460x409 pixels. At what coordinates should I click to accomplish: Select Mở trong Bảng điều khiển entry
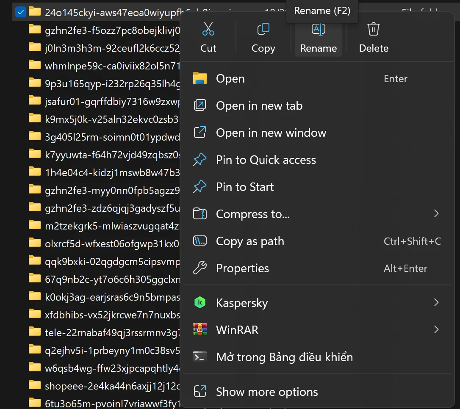point(284,357)
